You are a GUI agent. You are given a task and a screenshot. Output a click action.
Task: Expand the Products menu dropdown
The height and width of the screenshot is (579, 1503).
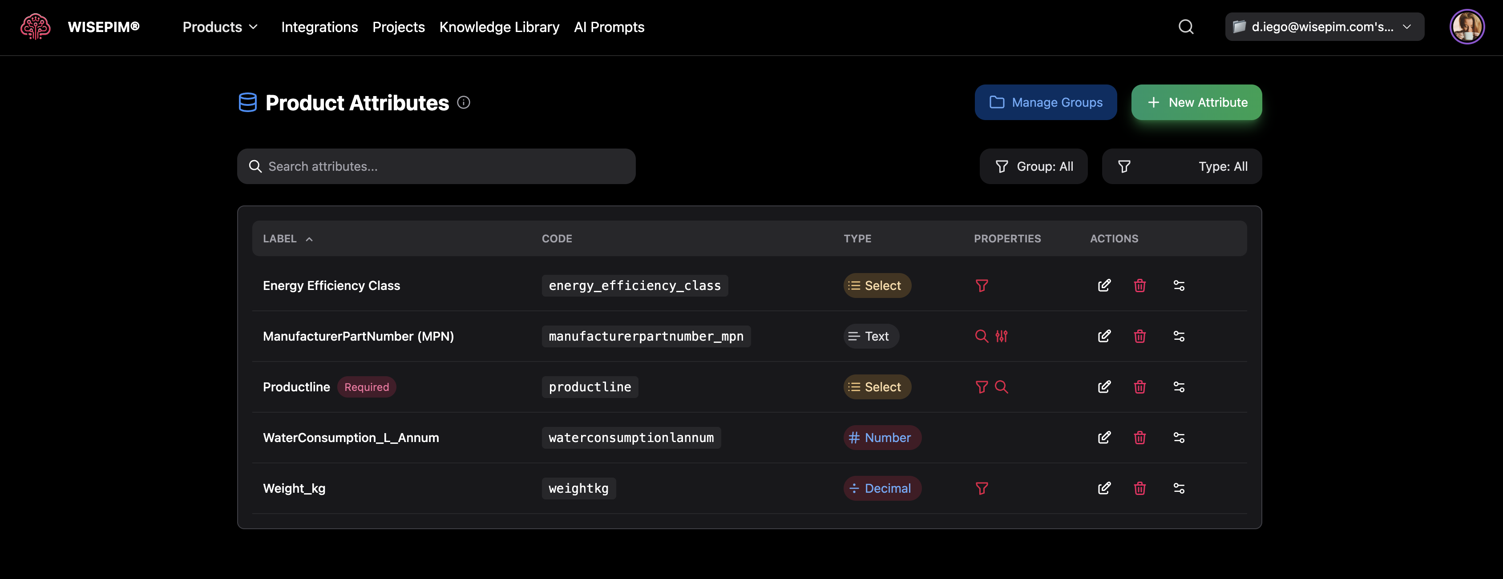point(220,27)
